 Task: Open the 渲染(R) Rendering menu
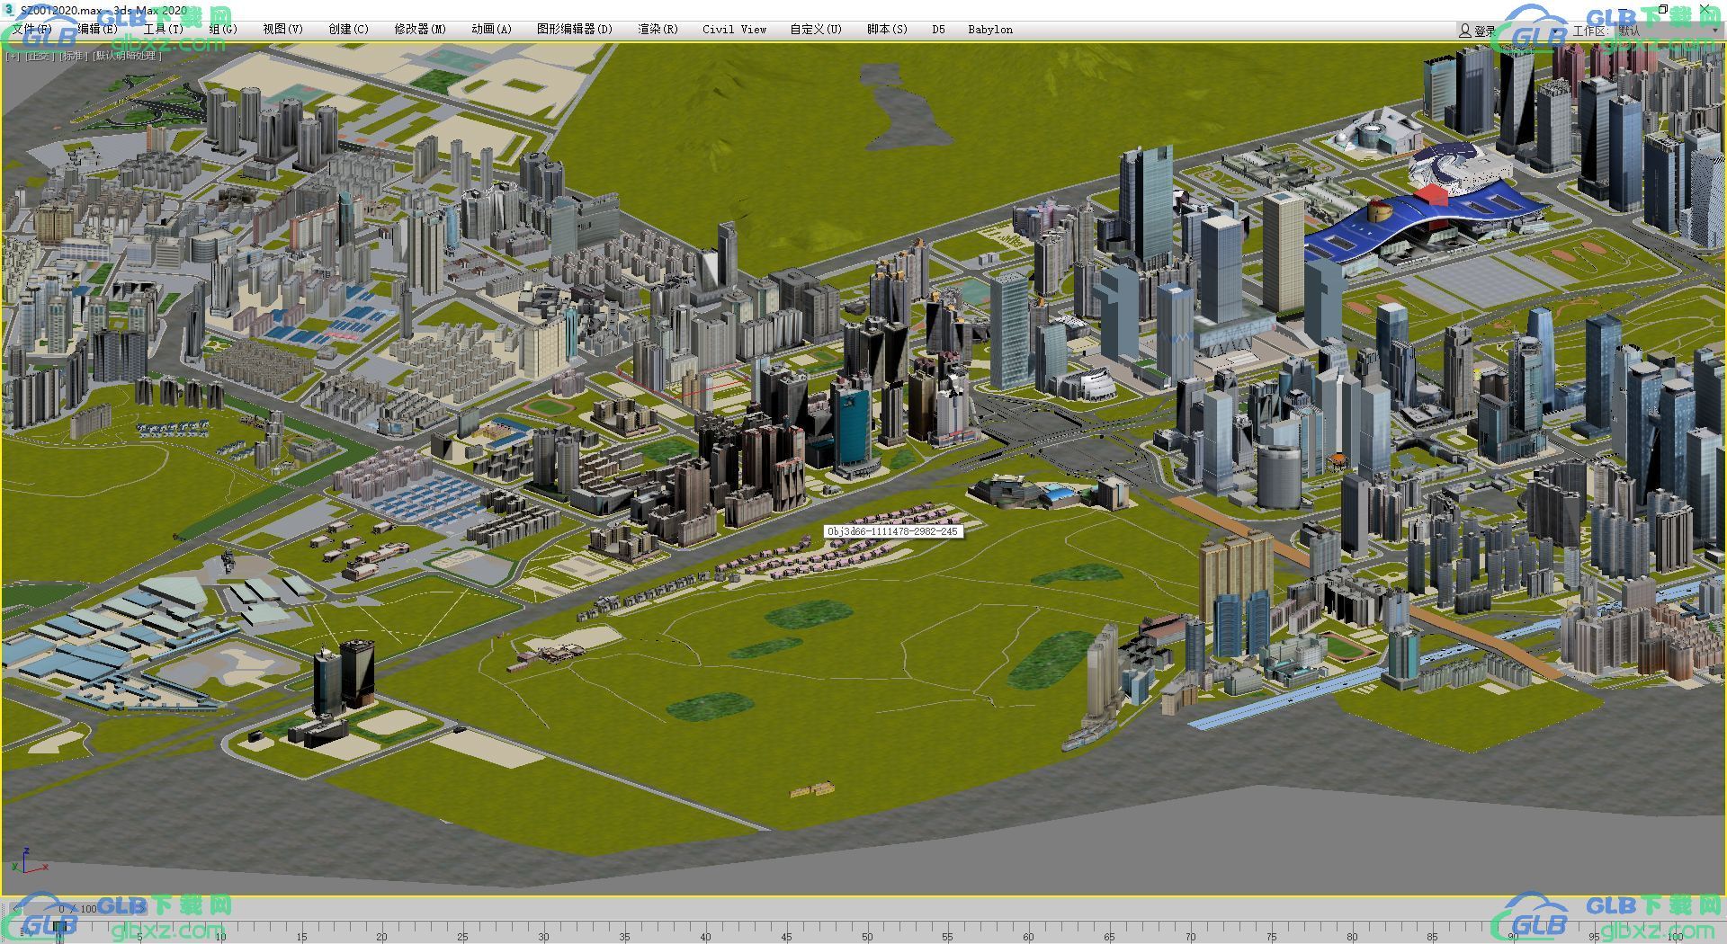pyautogui.click(x=658, y=30)
